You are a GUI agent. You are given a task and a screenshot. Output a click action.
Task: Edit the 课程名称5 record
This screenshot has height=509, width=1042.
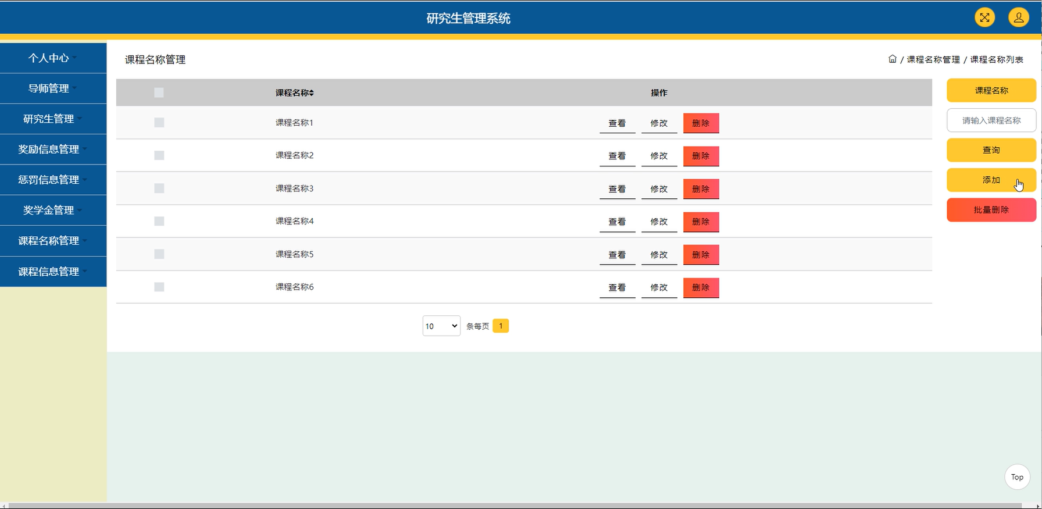[x=659, y=255]
